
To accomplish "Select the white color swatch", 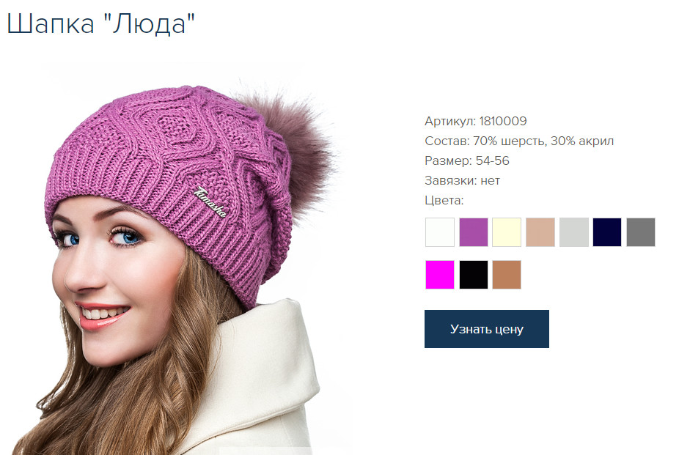I will tap(439, 232).
